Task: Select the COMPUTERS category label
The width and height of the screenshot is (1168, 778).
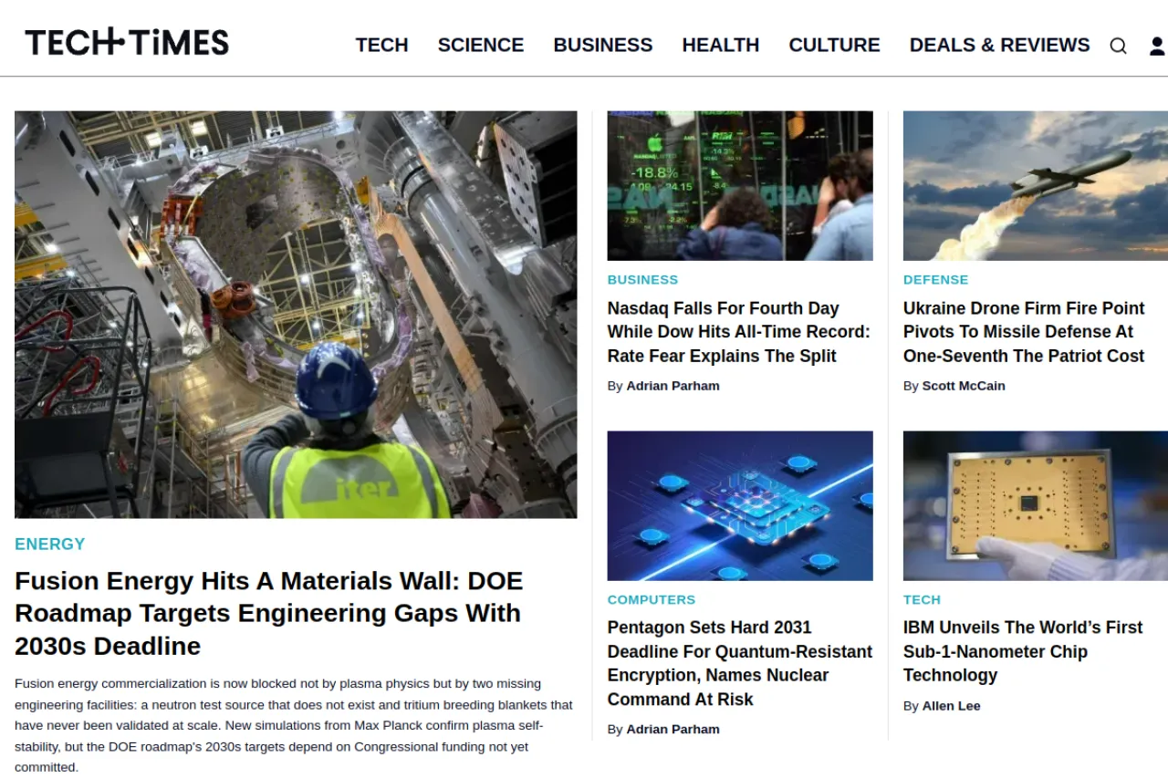Action: click(652, 600)
